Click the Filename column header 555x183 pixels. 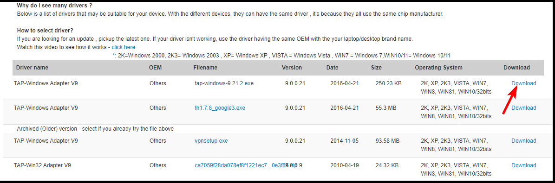pos(205,68)
